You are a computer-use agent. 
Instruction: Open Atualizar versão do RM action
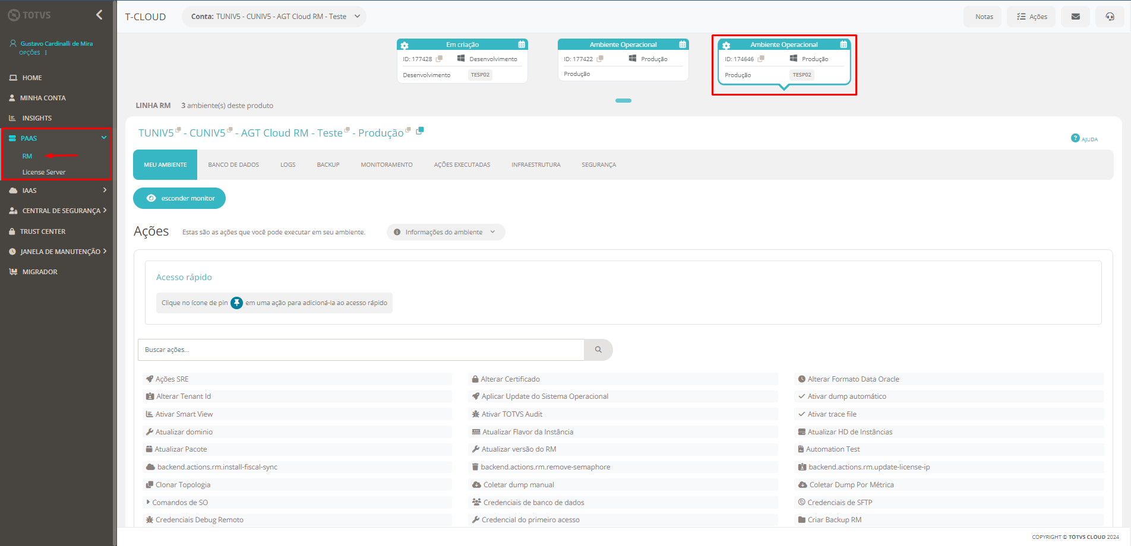[623, 449]
